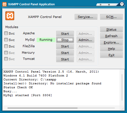Open Explore... button
Image resolution: width=127 pixels, height=113 pixels.
click(x=111, y=42)
